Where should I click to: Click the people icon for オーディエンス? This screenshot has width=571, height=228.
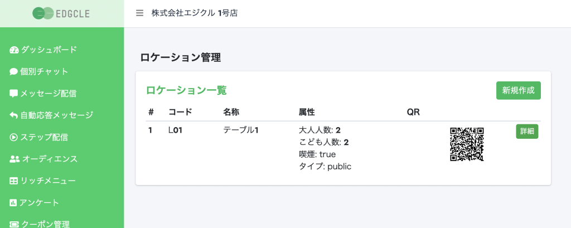(14, 159)
